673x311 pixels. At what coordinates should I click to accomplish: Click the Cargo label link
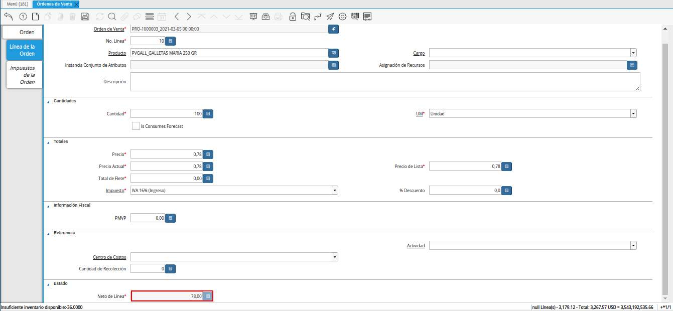(419, 53)
